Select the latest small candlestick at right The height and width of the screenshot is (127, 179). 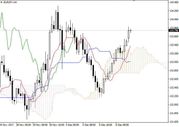(x=131, y=31)
